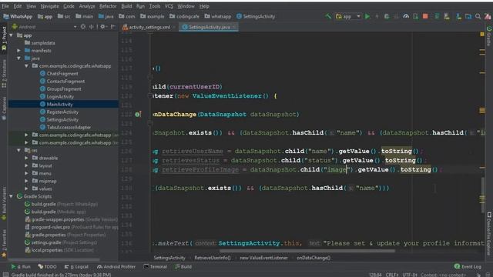Image resolution: width=493 pixels, height=277 pixels.
Task: Click the Attach debugger to process icon
Action: [x=416, y=16]
